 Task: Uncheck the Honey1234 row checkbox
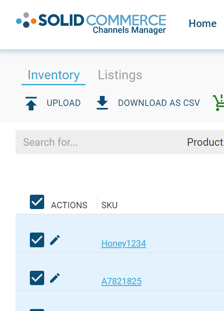coord(37,240)
